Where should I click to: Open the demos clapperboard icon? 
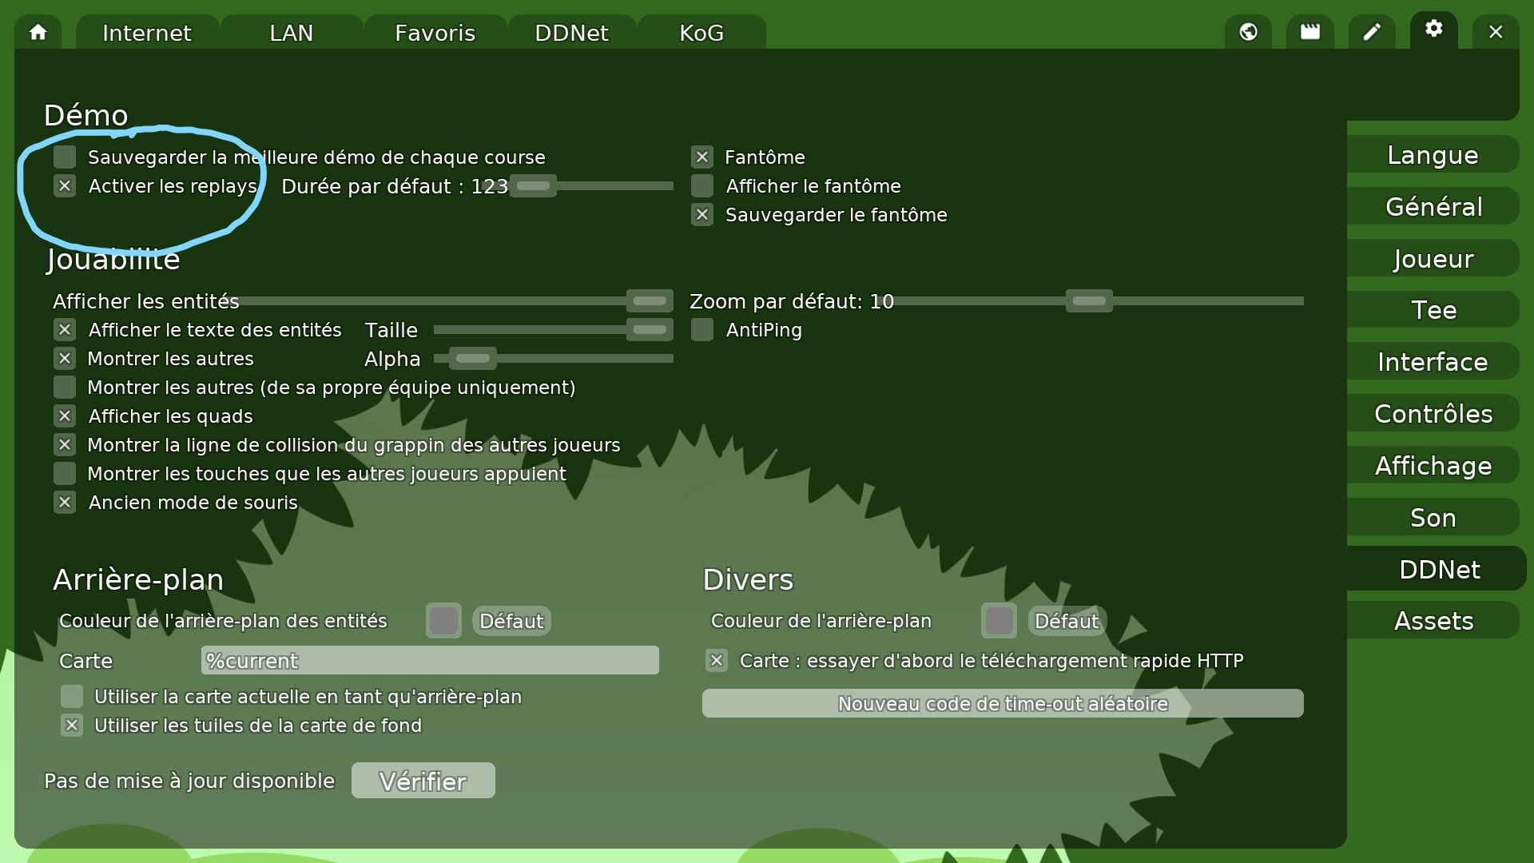[1309, 32]
